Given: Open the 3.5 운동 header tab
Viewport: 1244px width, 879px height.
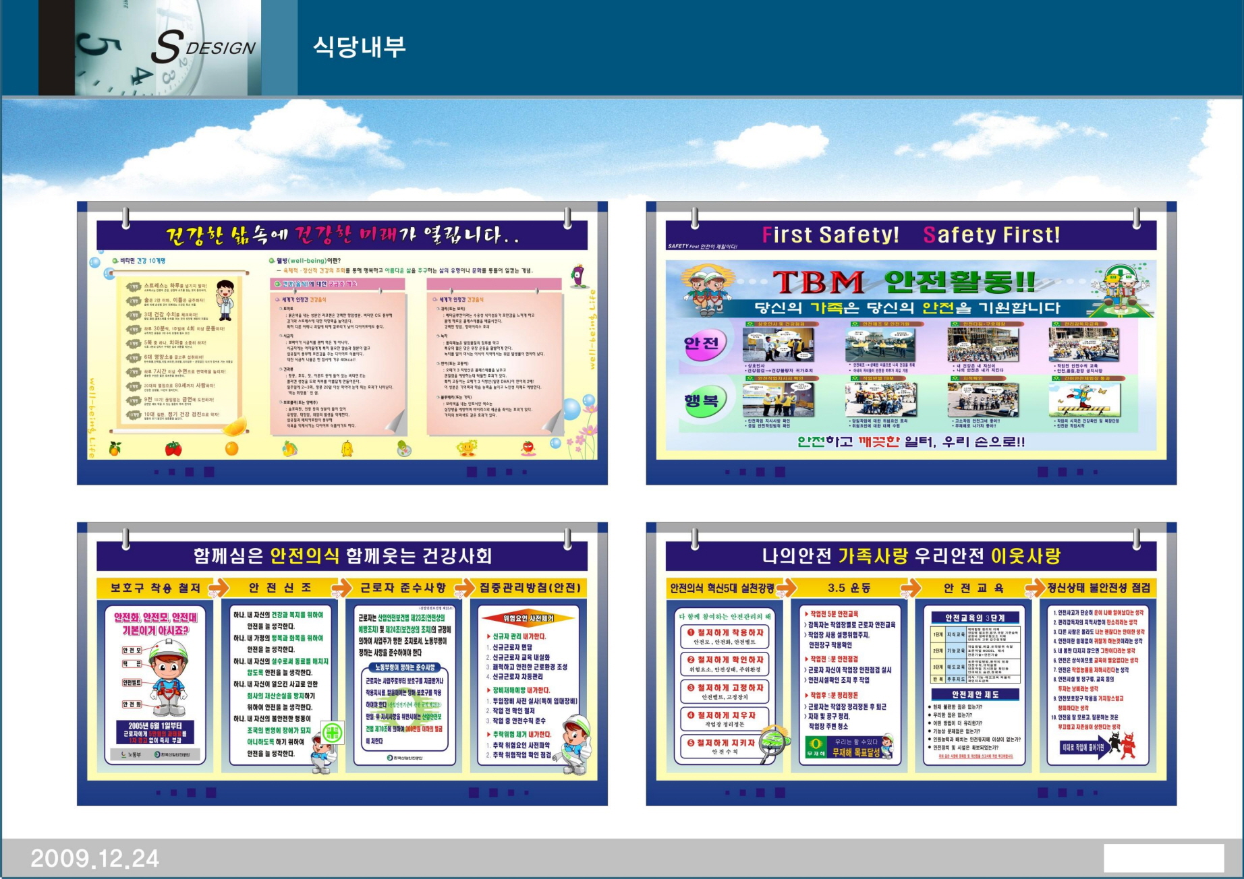Looking at the screenshot, I should [849, 588].
